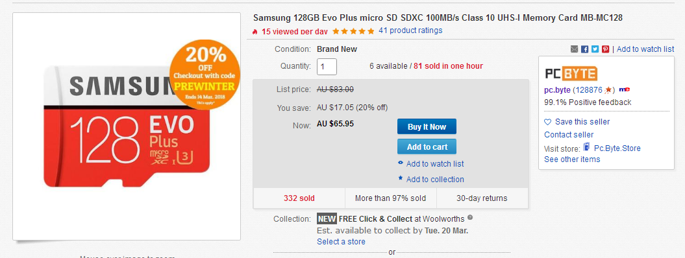Open pc.byte seller profile link
Viewport: 685px width, 258px height.
(557, 89)
